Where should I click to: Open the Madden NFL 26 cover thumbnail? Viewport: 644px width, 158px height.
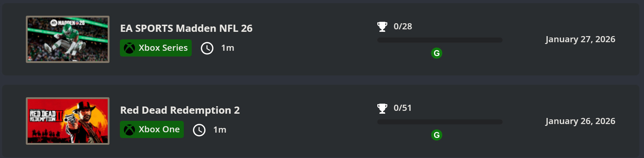pyautogui.click(x=67, y=39)
